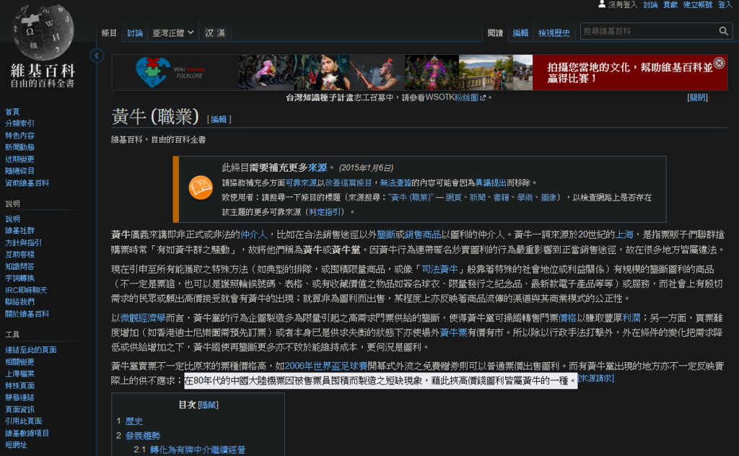Click the Wikipedia globe logo

point(43,32)
